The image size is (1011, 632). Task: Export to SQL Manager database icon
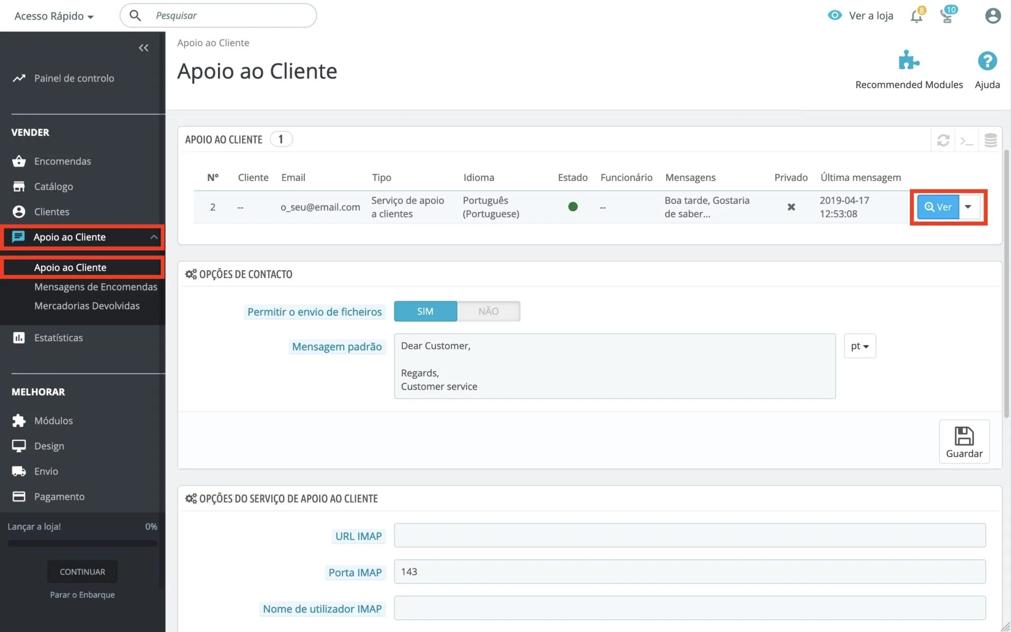point(990,140)
